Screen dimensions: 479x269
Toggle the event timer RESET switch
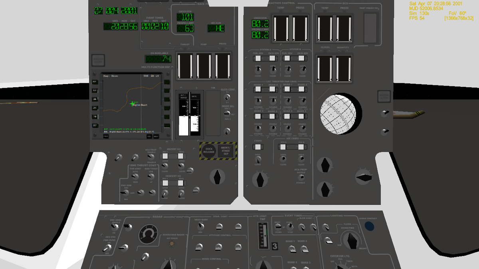pyautogui.click(x=278, y=226)
